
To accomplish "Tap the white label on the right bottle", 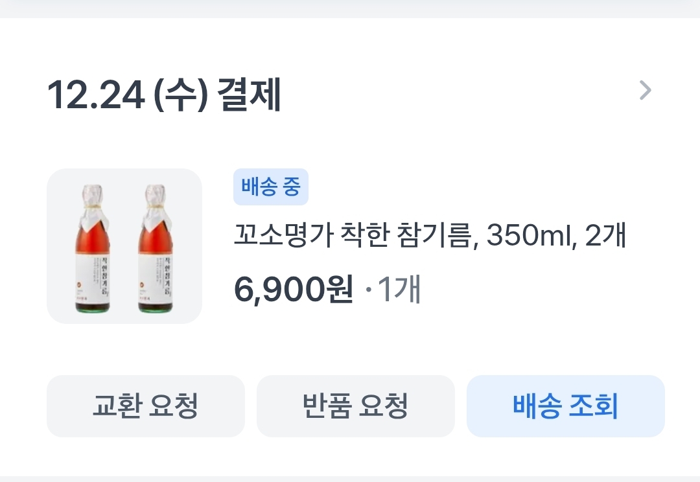I will pyautogui.click(x=156, y=279).
